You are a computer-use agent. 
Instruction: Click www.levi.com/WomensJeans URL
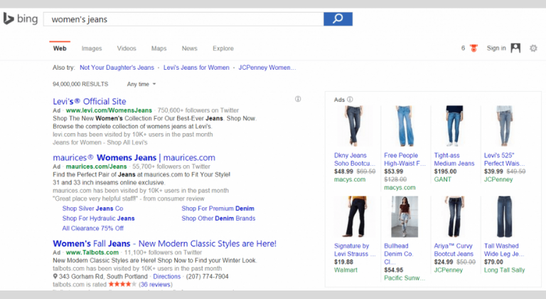click(109, 110)
